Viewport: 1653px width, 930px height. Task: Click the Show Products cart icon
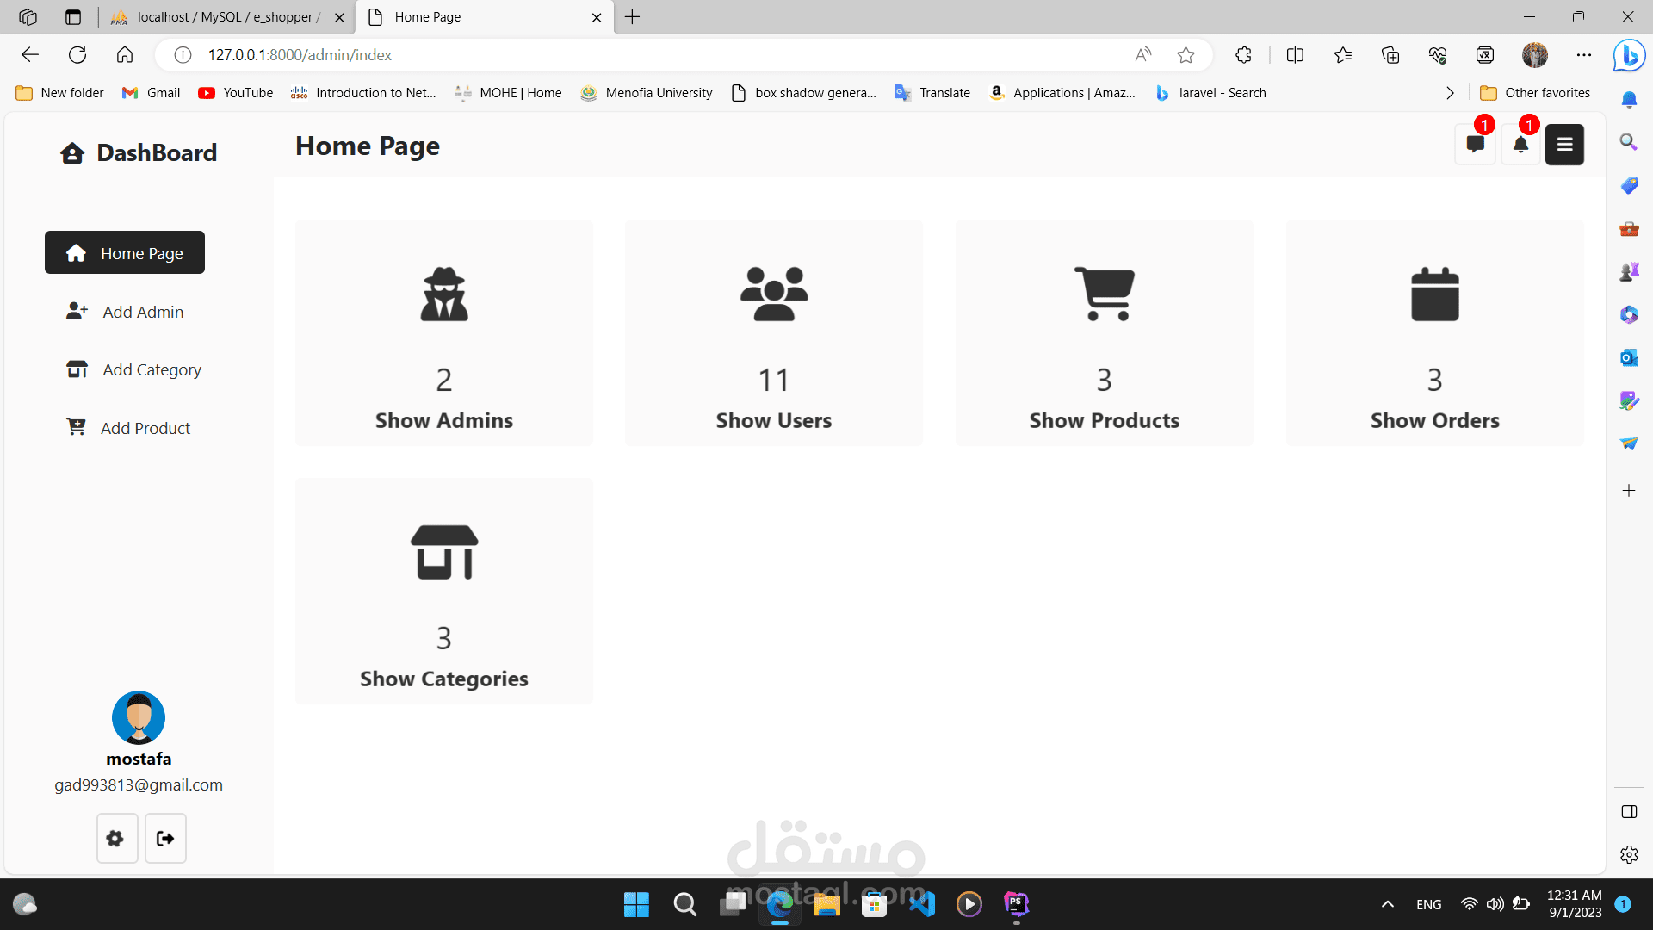[x=1104, y=294]
